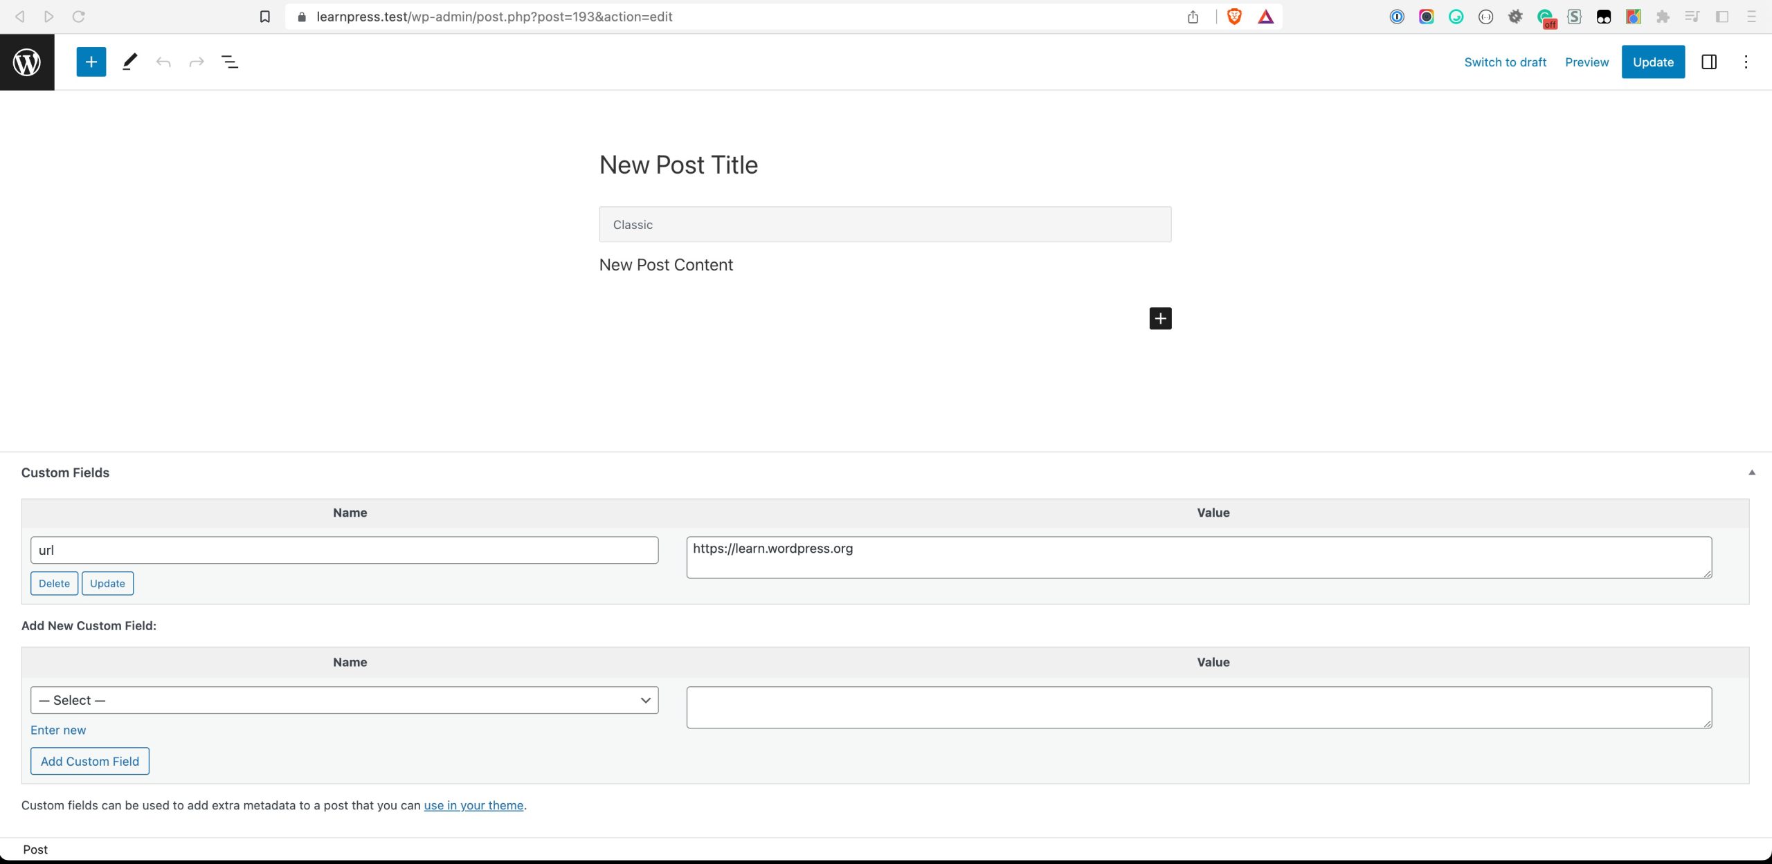Screen dimensions: 1772x864
Task: Open the Document Overview list icon
Action: [229, 62]
